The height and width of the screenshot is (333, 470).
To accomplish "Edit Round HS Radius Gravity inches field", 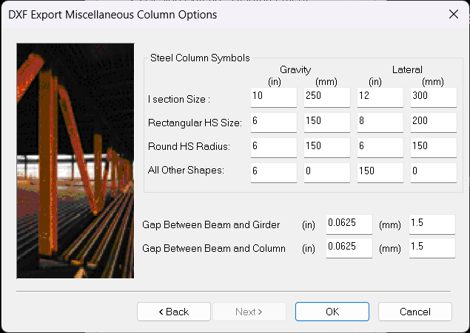I will (x=273, y=147).
